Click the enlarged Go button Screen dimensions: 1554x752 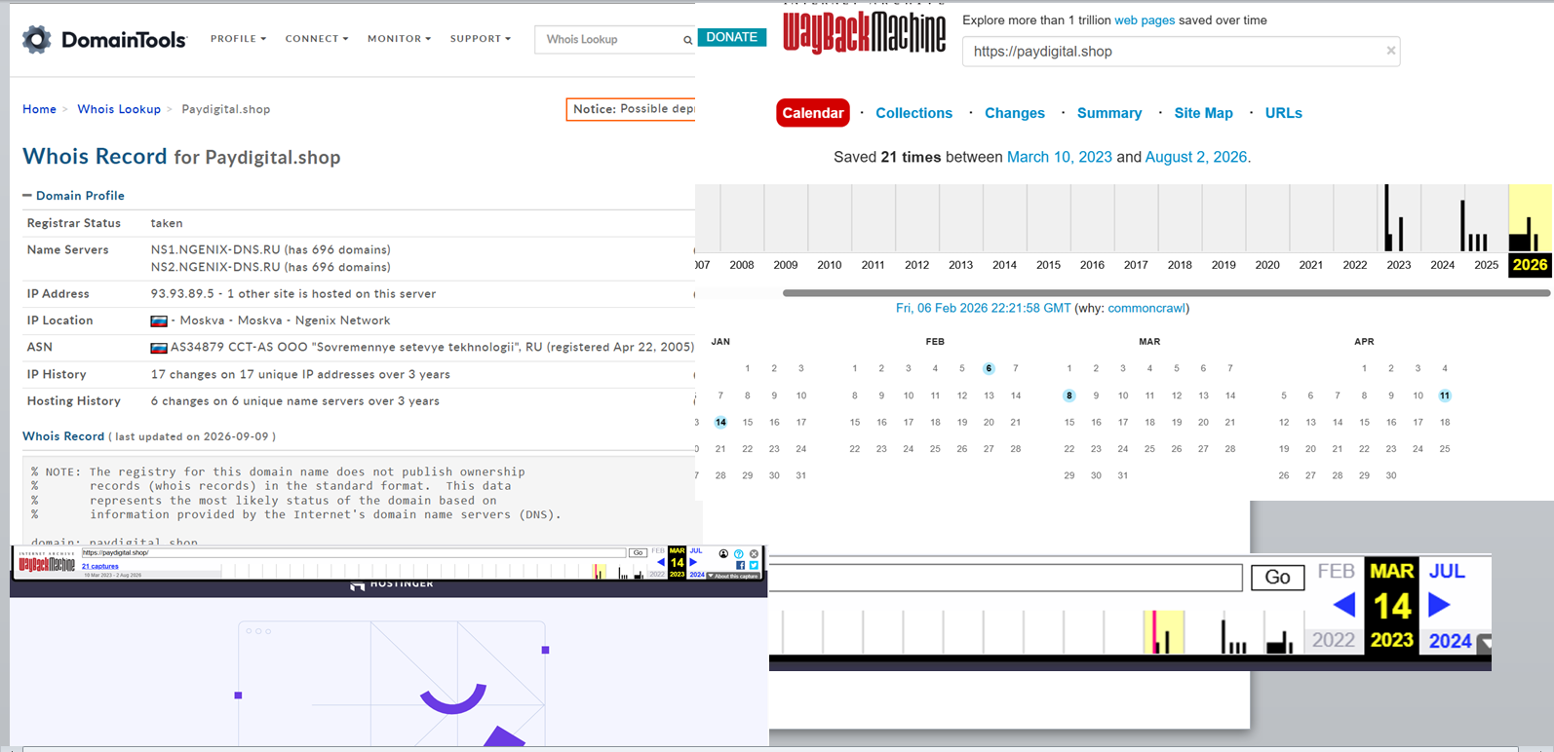(x=1278, y=578)
